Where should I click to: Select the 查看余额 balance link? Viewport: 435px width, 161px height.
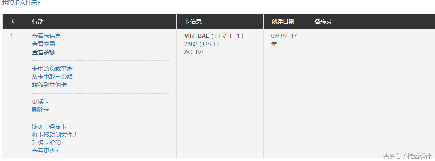43,52
